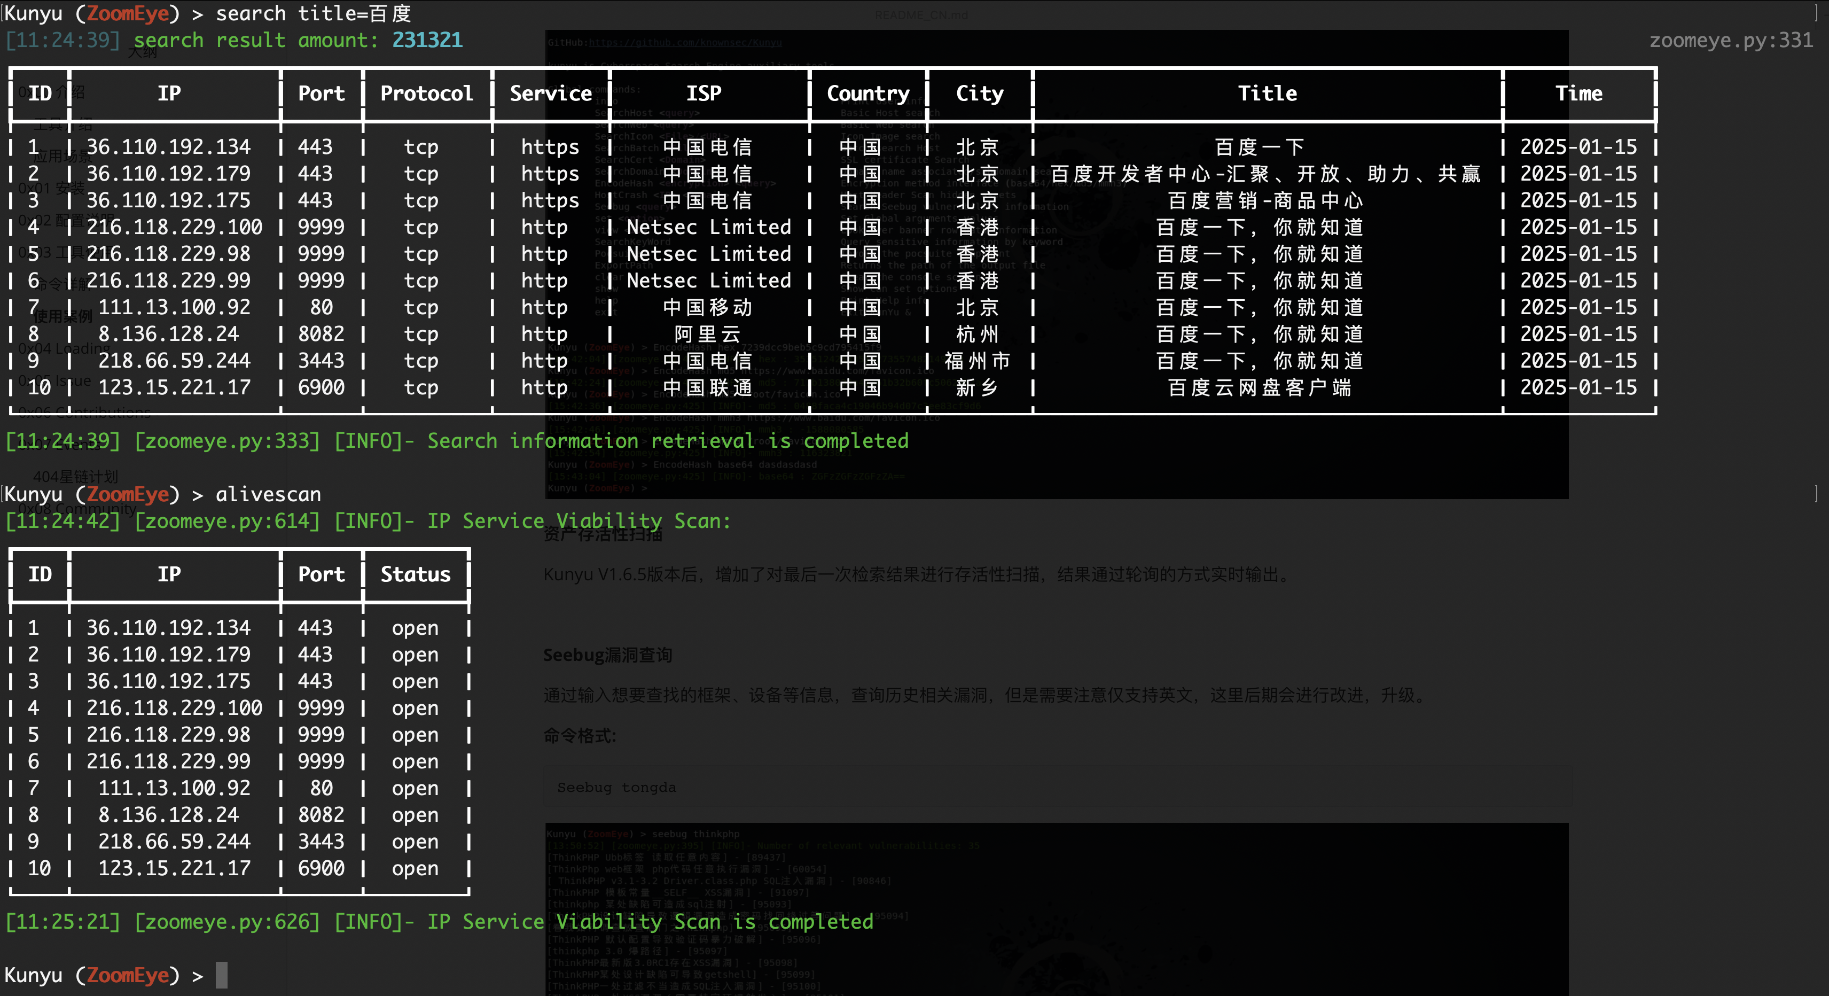Screen dimensions: 1829x996
Task: Click port 6900 in the search results table
Action: [x=321, y=387]
